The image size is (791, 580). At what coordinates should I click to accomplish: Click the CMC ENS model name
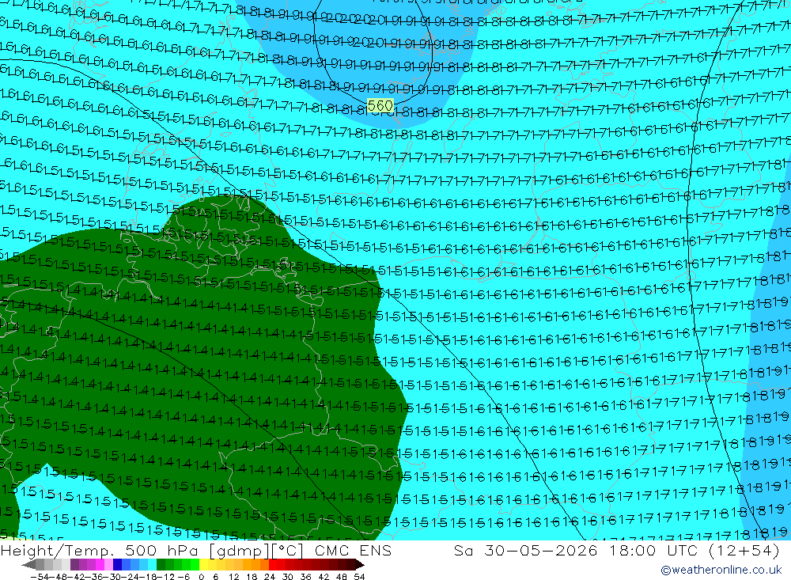pos(353,551)
